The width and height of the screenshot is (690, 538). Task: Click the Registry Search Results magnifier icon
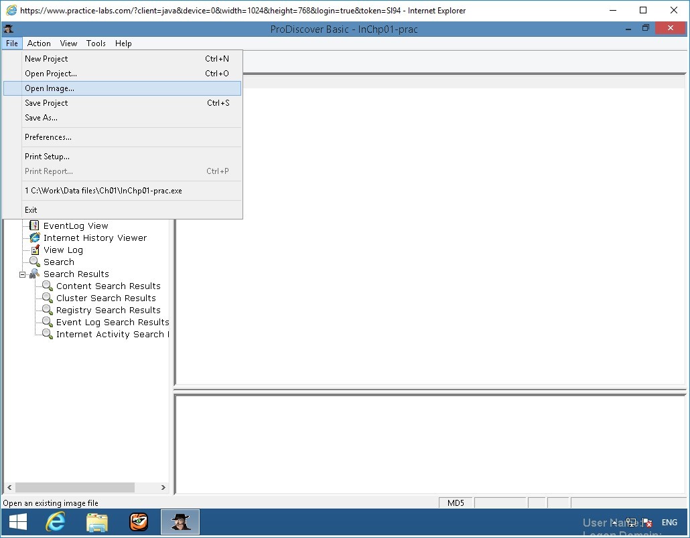(48, 310)
